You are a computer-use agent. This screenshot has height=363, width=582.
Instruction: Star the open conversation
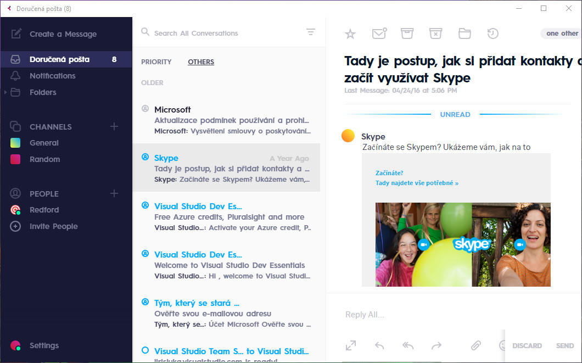350,34
